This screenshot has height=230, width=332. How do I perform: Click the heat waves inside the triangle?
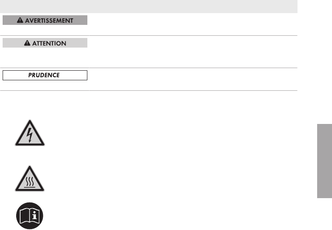(x=30, y=182)
